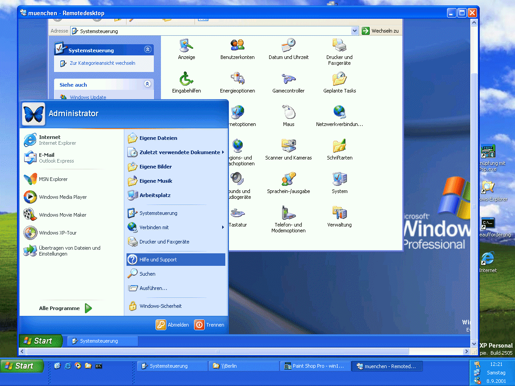Open the Ausführen... dialog
The width and height of the screenshot is (515, 386).
(x=176, y=288)
